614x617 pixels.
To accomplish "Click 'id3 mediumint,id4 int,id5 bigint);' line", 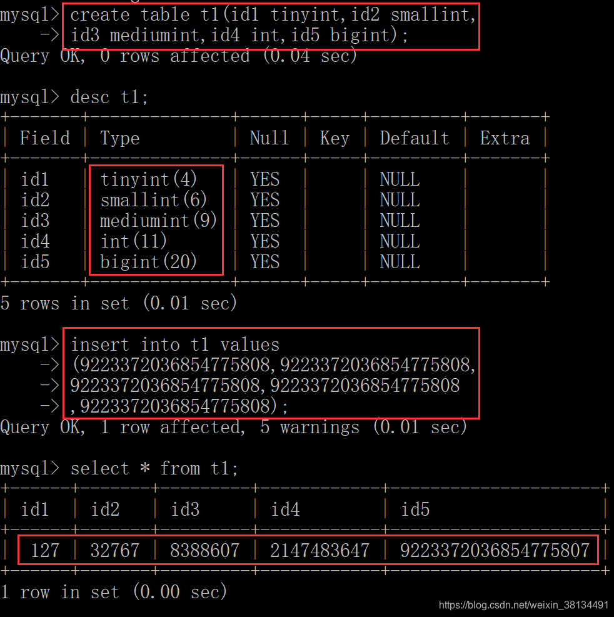I will tap(239, 36).
